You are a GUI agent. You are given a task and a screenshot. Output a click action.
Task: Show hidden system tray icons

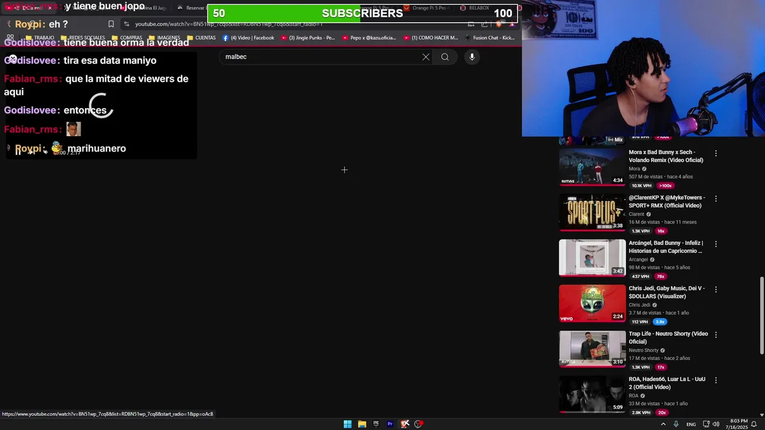click(x=663, y=424)
